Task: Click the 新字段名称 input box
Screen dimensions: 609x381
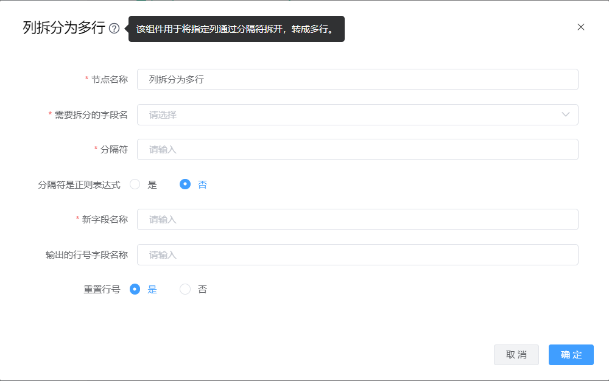Action: point(357,219)
